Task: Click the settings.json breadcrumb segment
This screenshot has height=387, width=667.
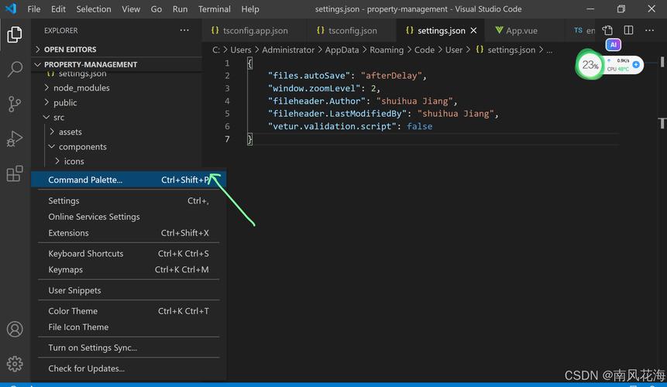Action: point(511,50)
